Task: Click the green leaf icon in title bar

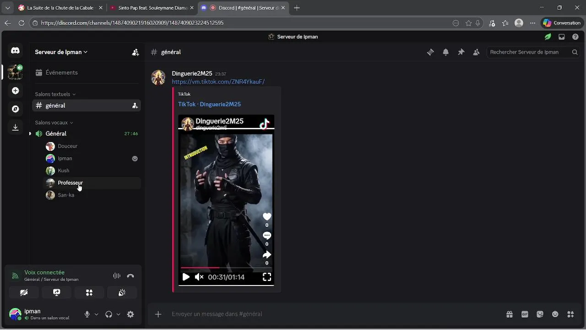Action: pos(548,37)
